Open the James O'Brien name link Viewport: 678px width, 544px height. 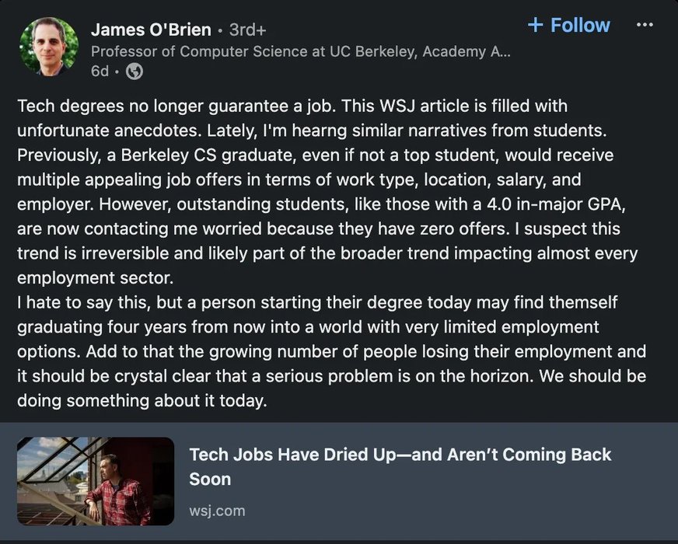151,30
